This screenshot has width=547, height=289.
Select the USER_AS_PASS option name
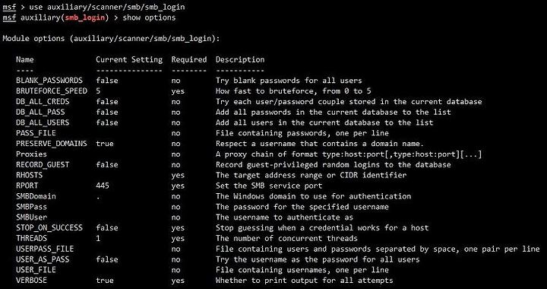coord(43,259)
